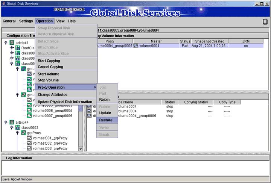
Task: Select snapshot date 'Aug 21, 2004' cell
Action: pos(210,46)
